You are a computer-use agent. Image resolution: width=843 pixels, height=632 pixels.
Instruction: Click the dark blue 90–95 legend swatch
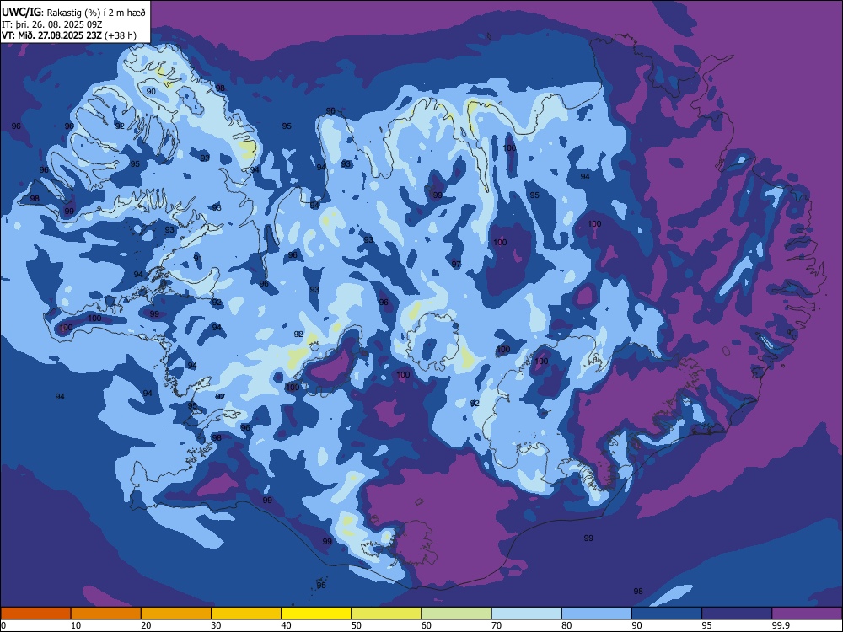click(x=667, y=613)
